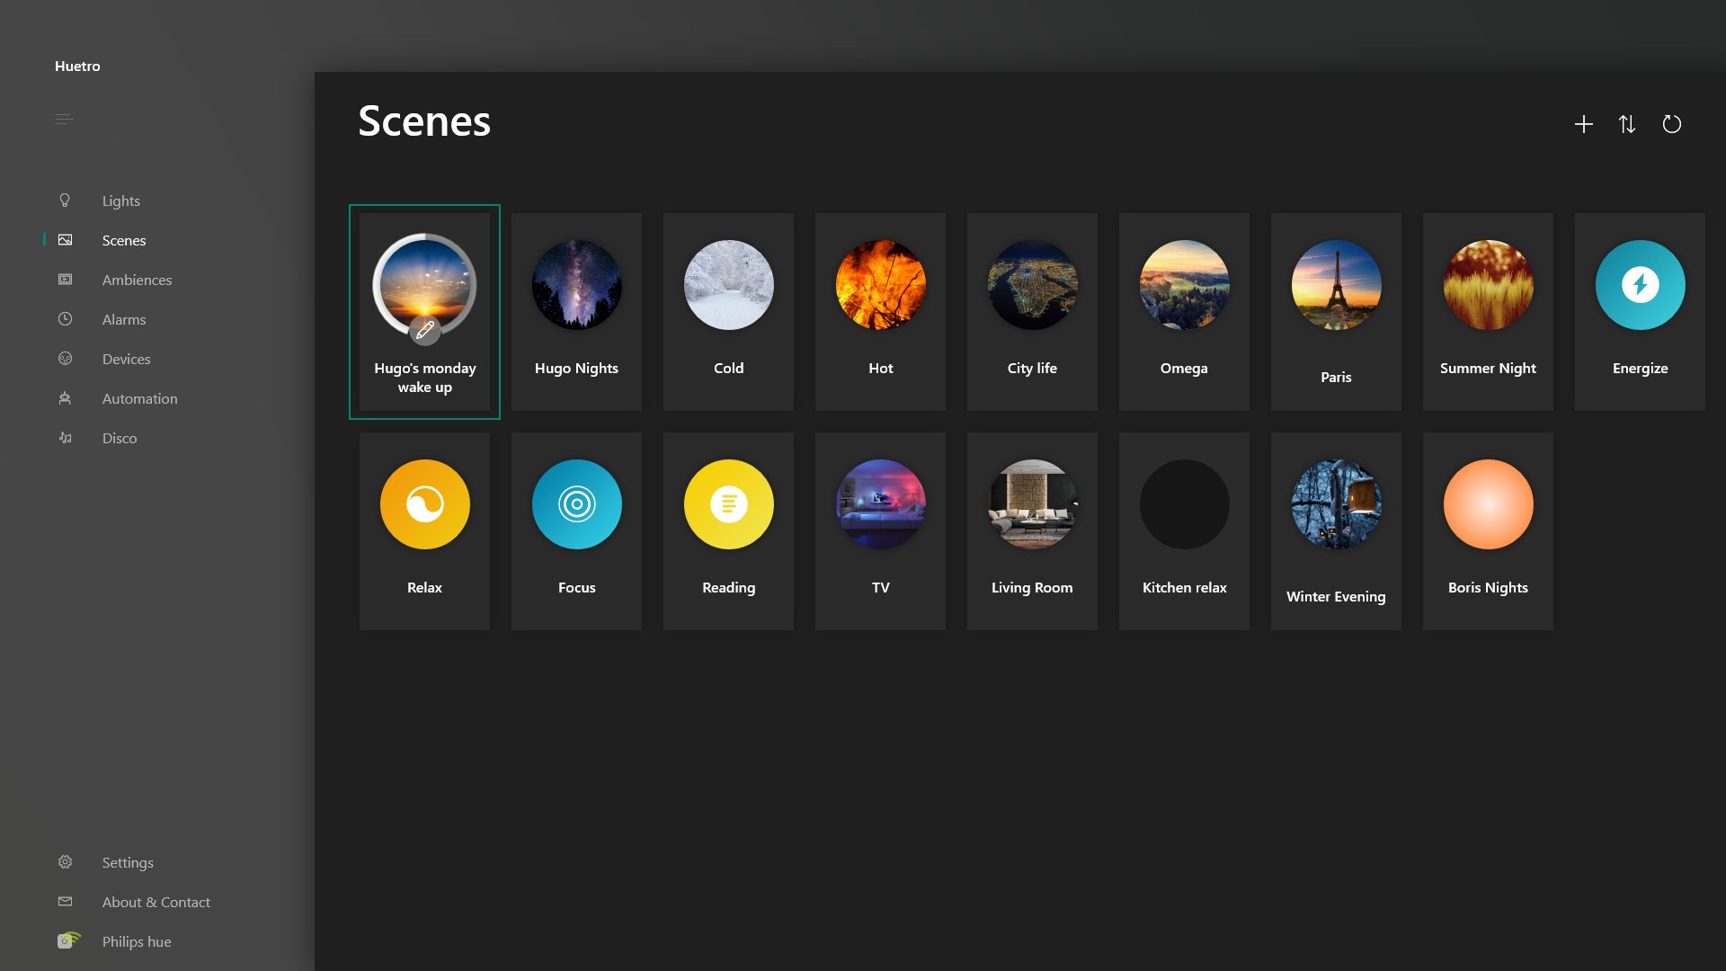
Task: Click the sort scenes arrows icon
Action: tap(1627, 124)
